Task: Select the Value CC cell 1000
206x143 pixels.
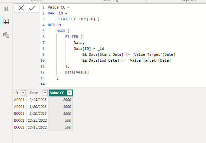Action: click(x=61, y=107)
